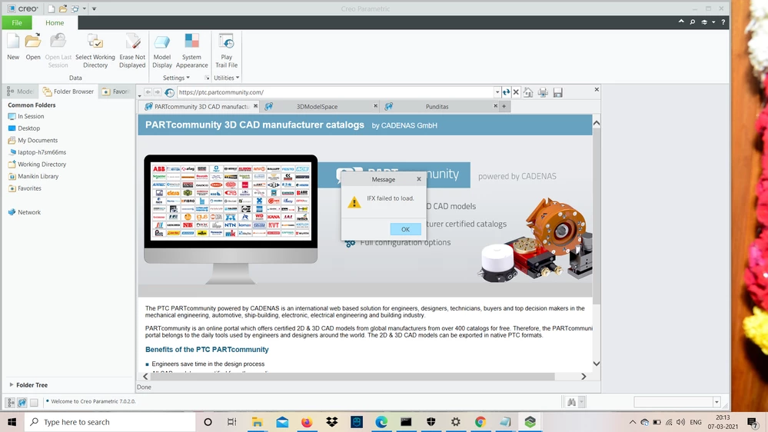The image size is (768, 432).
Task: Click Erase Not Displayed
Action: tap(132, 51)
